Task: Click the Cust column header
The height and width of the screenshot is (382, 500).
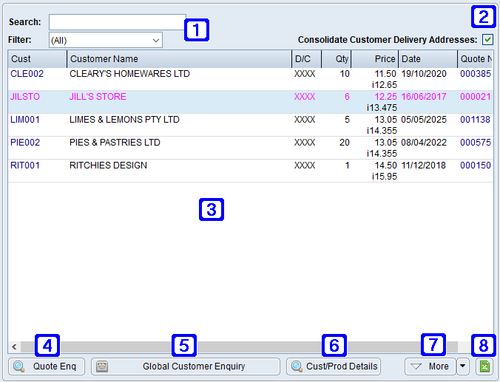Action: [x=37, y=59]
